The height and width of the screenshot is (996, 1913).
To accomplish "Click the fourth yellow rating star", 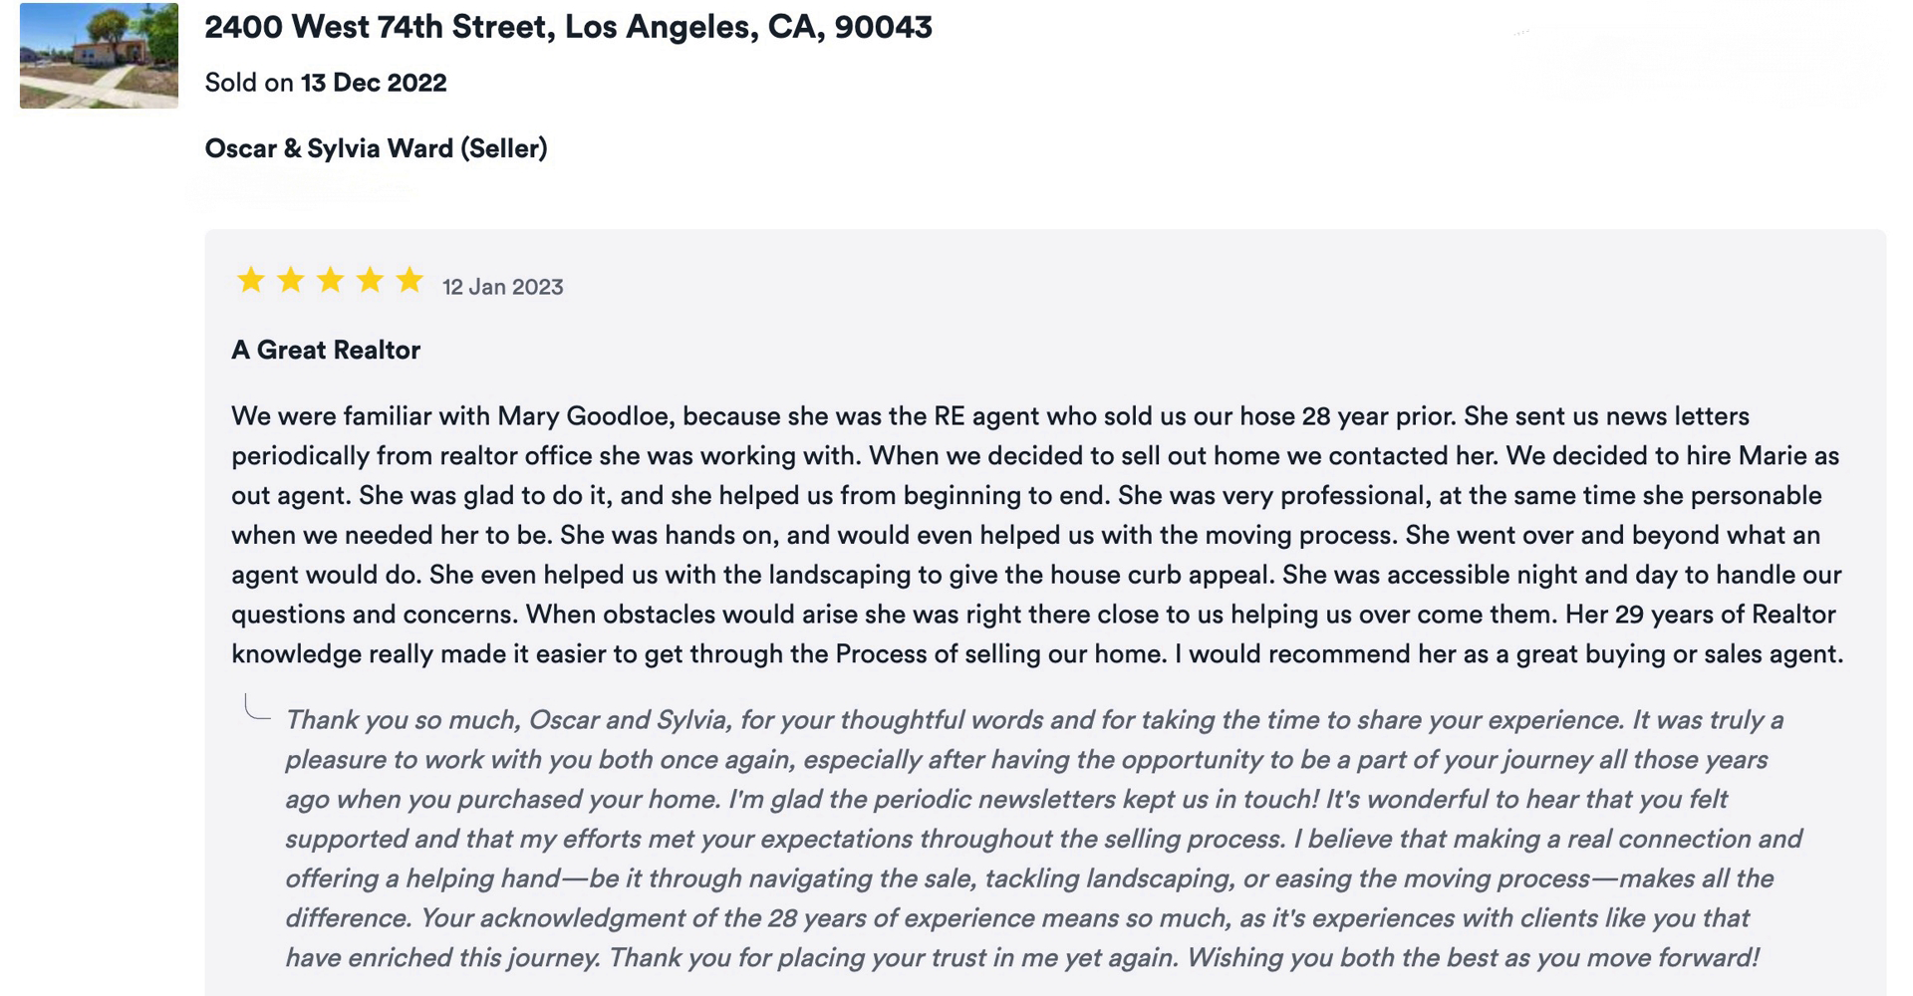I will tap(370, 281).
